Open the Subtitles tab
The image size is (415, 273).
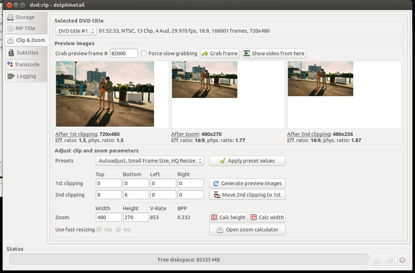point(27,53)
